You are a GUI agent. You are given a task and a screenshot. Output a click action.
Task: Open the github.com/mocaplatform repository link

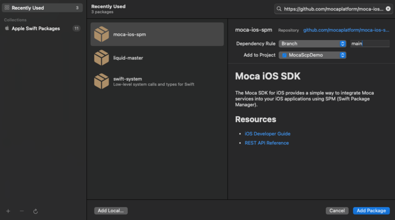point(346,30)
